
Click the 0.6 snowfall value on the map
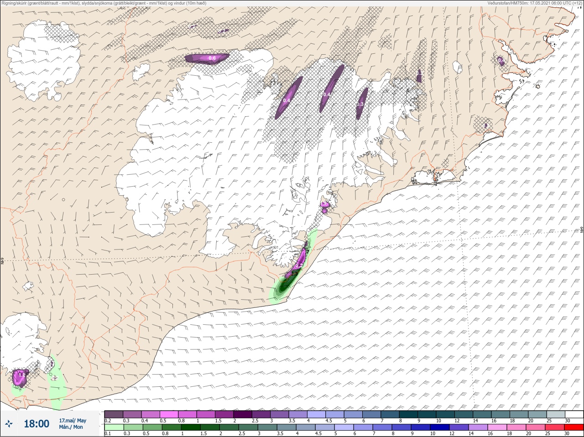point(212,58)
